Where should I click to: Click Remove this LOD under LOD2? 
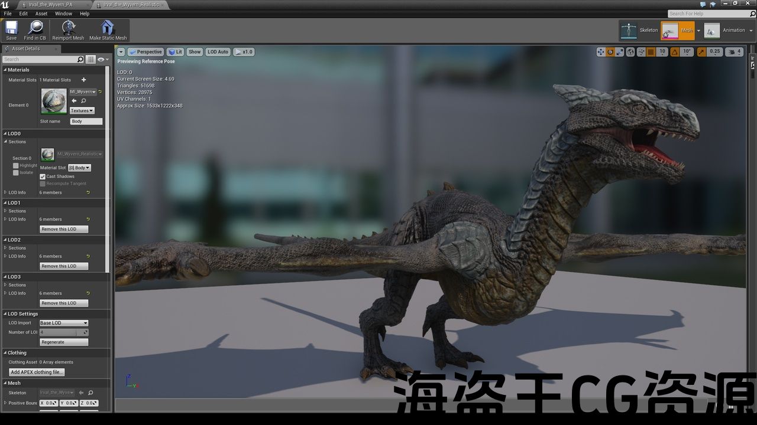(64, 266)
